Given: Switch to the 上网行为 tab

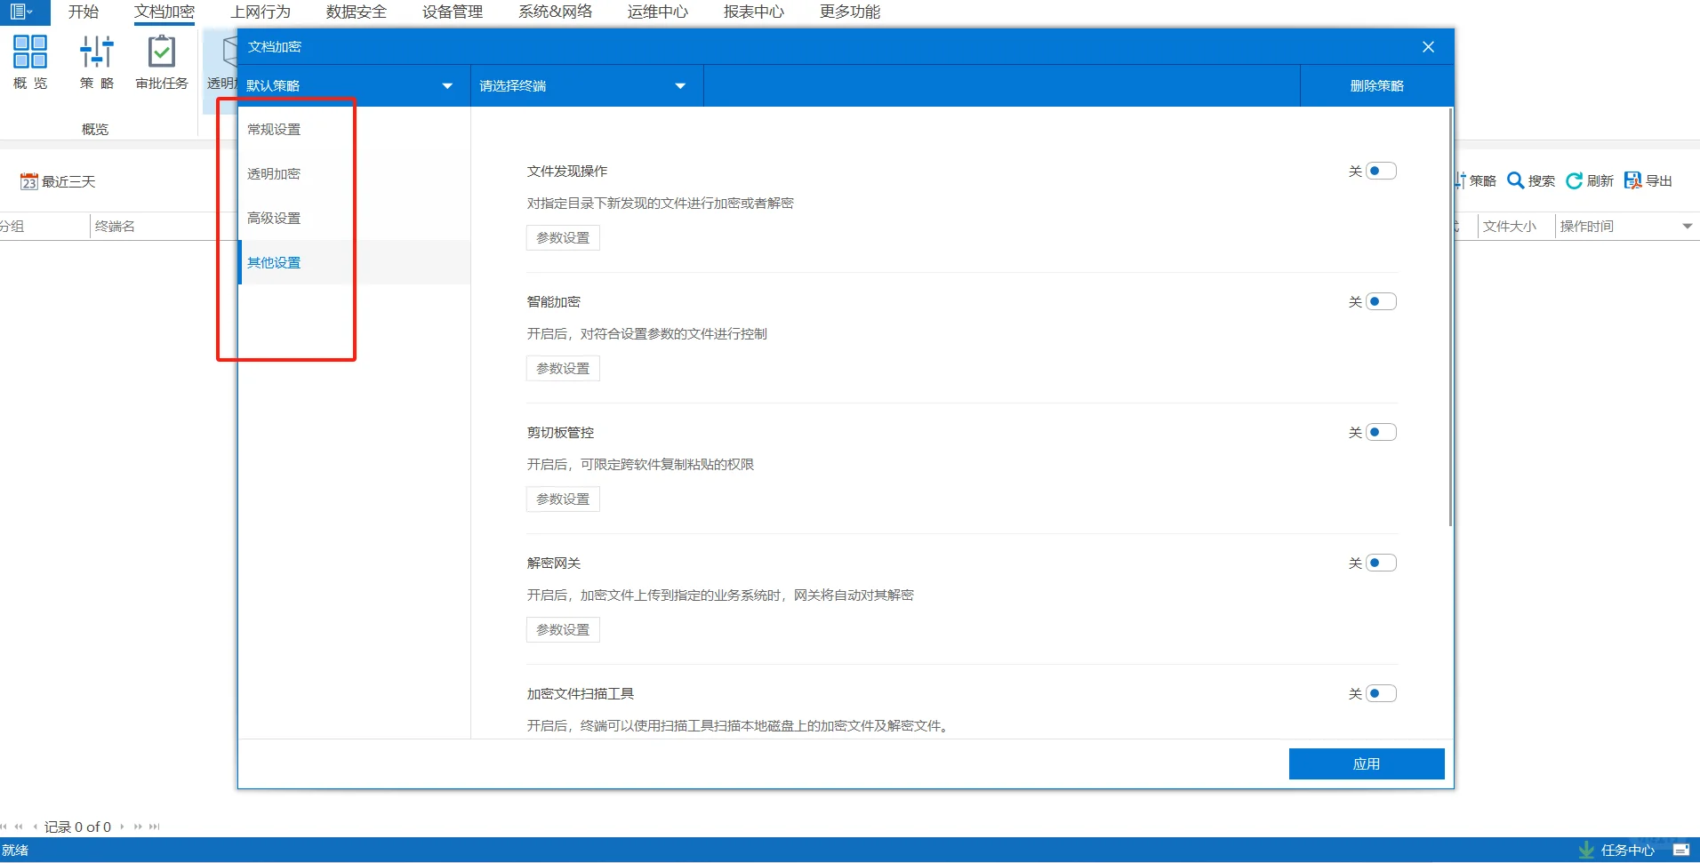Looking at the screenshot, I should 261,12.
